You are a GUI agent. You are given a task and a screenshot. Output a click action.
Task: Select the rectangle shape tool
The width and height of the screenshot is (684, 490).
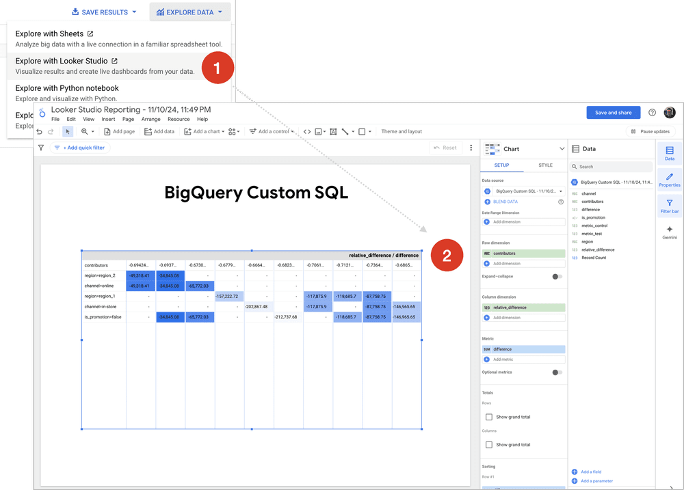click(x=362, y=132)
